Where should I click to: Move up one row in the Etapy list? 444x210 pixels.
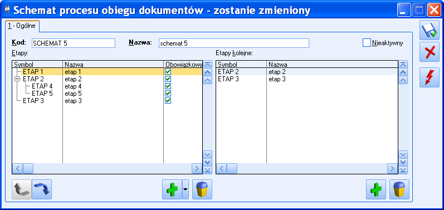[208, 80]
